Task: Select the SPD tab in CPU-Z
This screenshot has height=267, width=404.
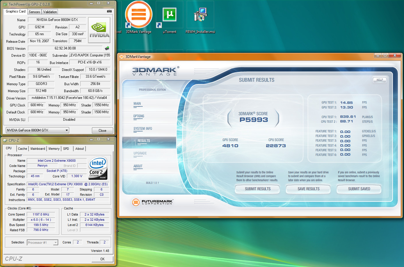Action: [x=66, y=149]
